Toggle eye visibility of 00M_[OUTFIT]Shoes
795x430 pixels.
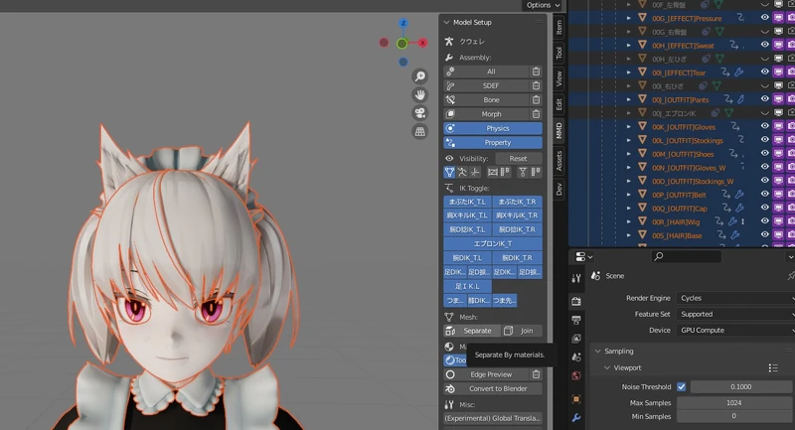[x=764, y=154]
